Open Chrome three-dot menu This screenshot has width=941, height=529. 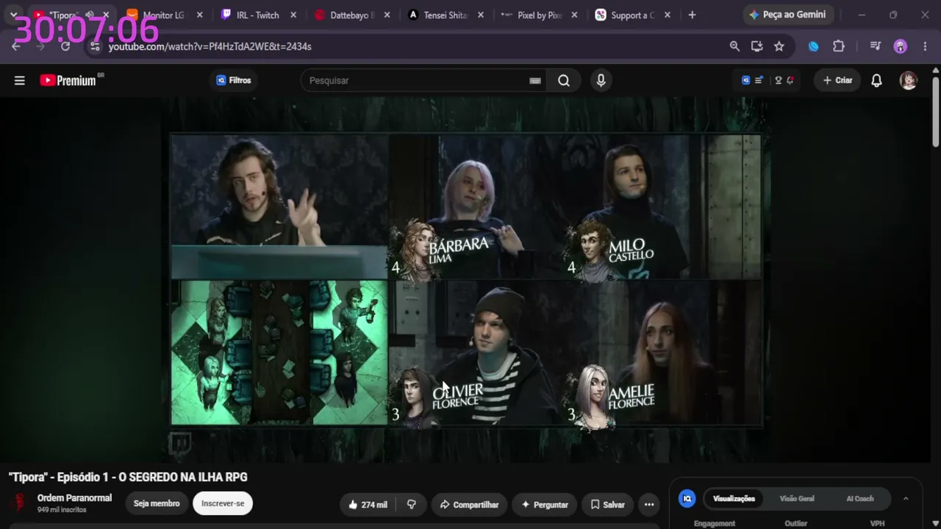925,46
